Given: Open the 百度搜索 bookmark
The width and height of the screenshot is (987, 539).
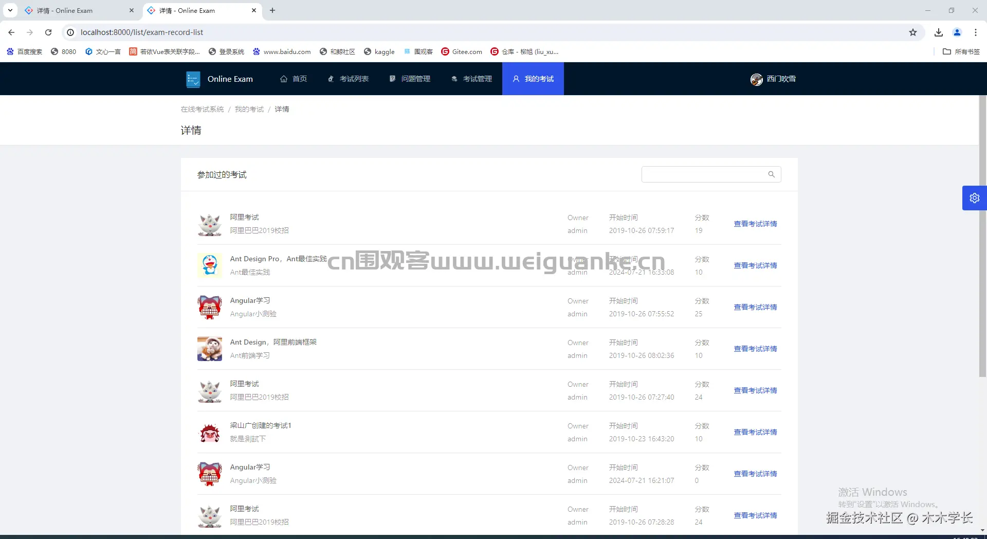Looking at the screenshot, I should [25, 51].
